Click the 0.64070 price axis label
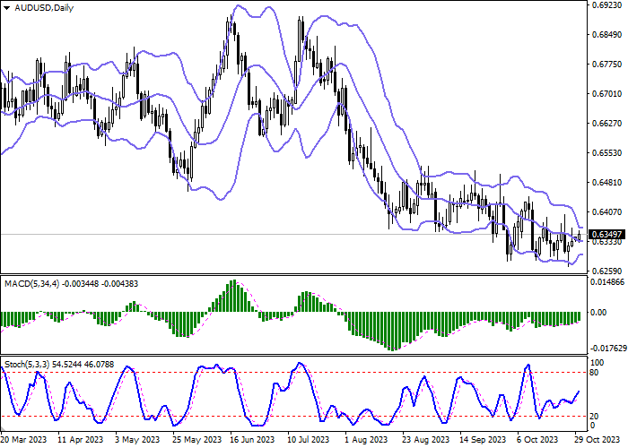This screenshot has height=448, width=628. [x=607, y=212]
